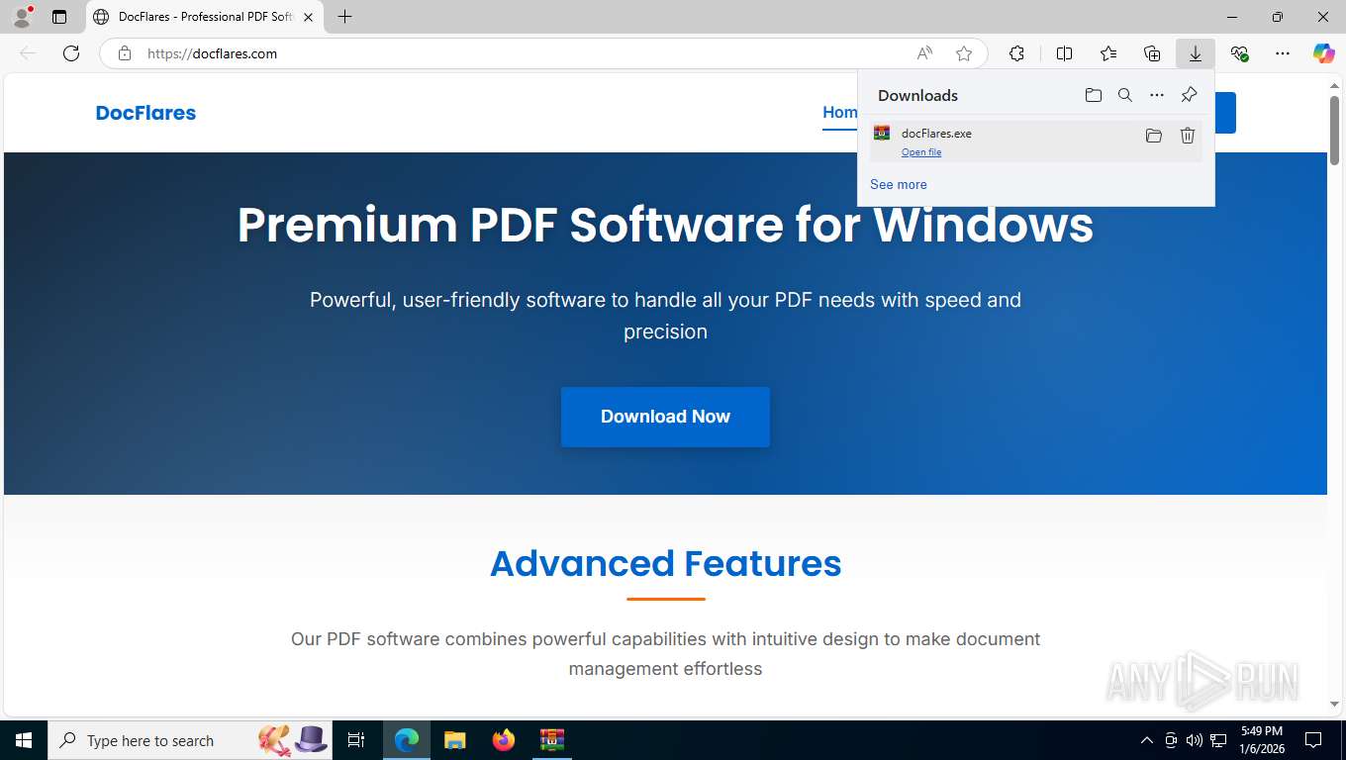The image size is (1346, 760).
Task: Open WinRAR taskbar icon
Action: click(551, 740)
